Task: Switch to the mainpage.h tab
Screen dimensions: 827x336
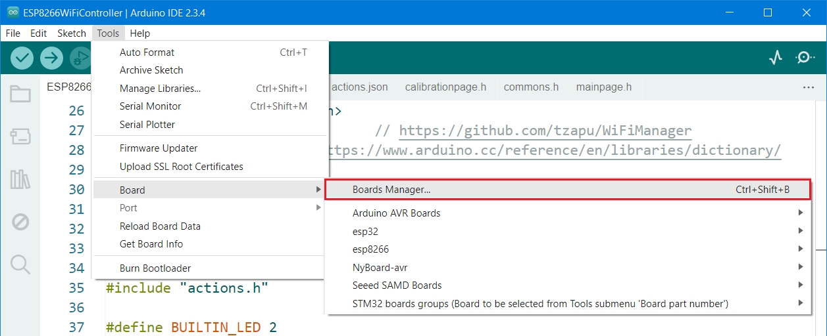Action: (603, 87)
